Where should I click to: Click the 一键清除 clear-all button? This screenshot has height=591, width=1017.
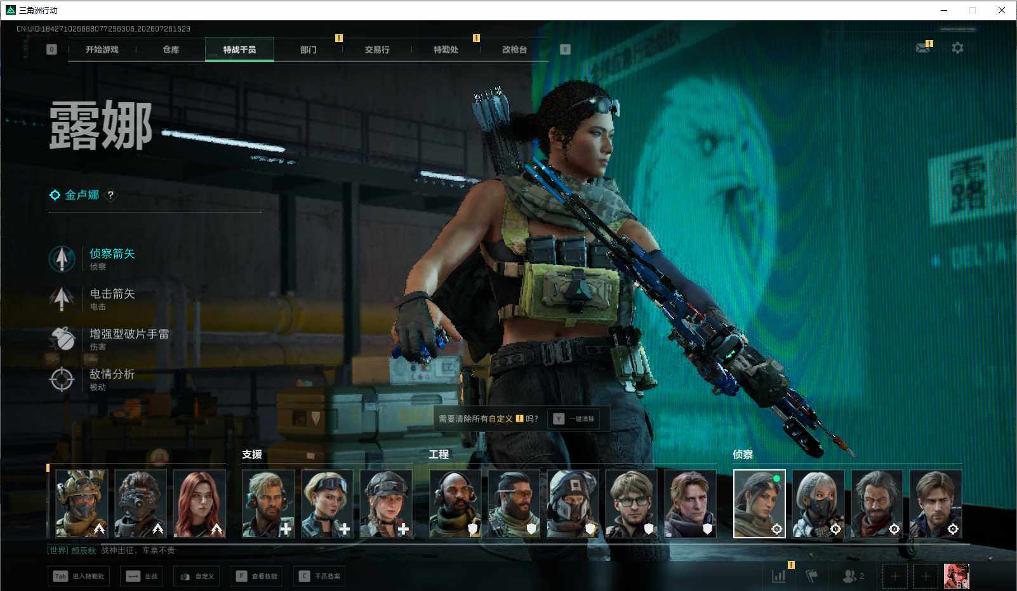coord(575,419)
